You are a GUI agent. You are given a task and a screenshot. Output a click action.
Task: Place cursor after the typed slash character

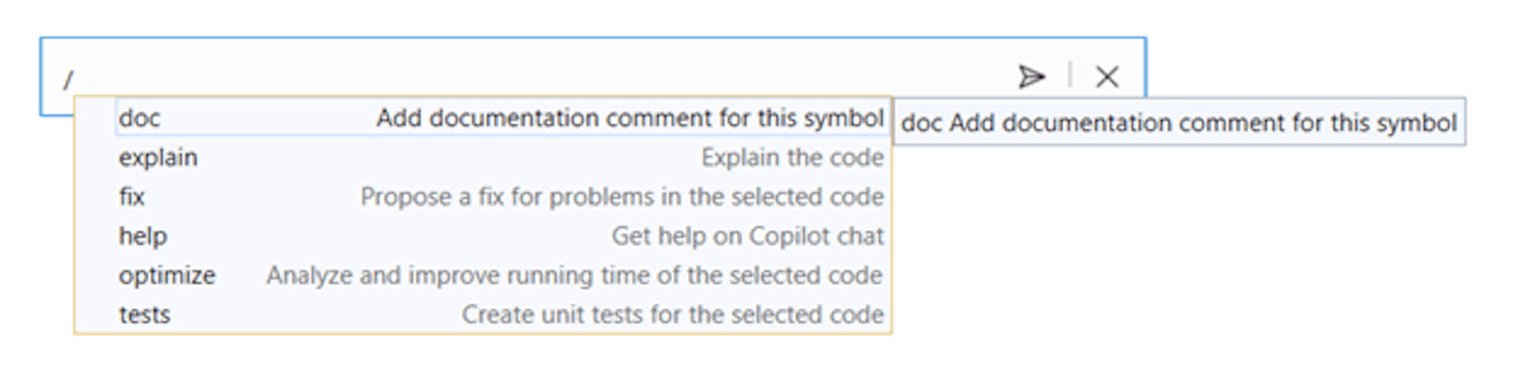tap(75, 79)
